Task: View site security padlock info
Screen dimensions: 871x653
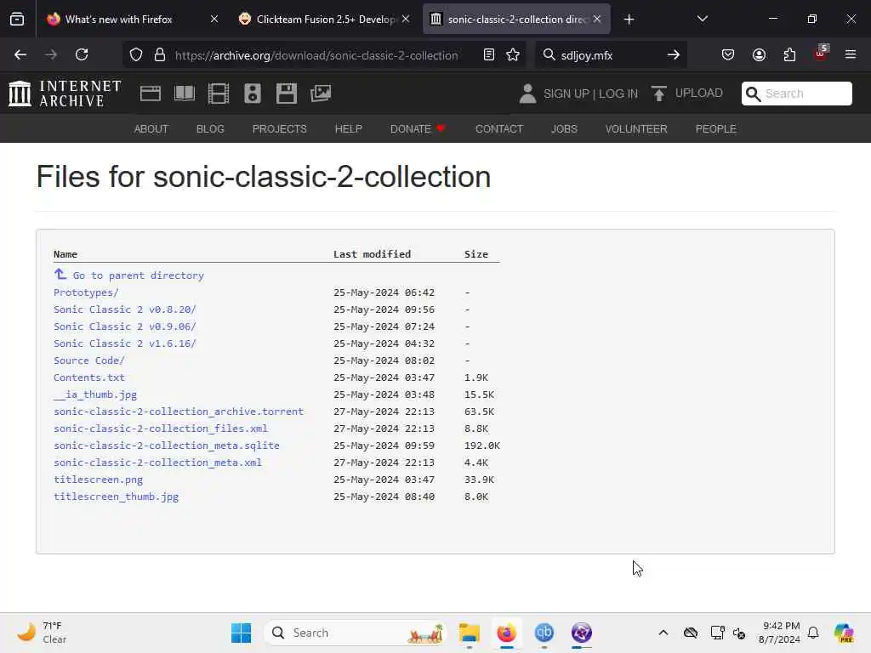Action: [160, 54]
